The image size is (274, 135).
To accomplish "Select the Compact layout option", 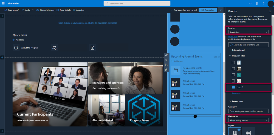I will (248, 131).
